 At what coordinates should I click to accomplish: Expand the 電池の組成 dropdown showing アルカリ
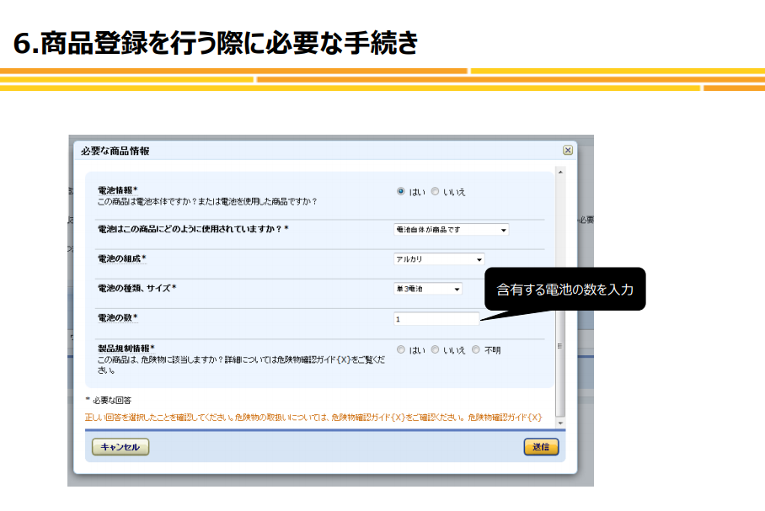click(x=439, y=259)
